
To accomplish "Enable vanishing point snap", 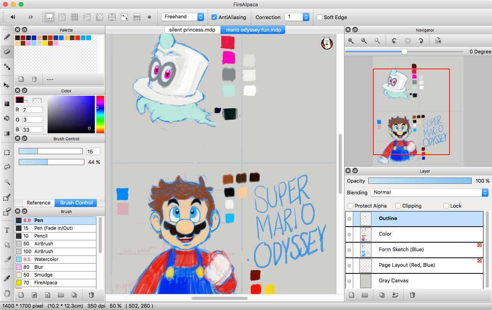I will click(x=87, y=17).
